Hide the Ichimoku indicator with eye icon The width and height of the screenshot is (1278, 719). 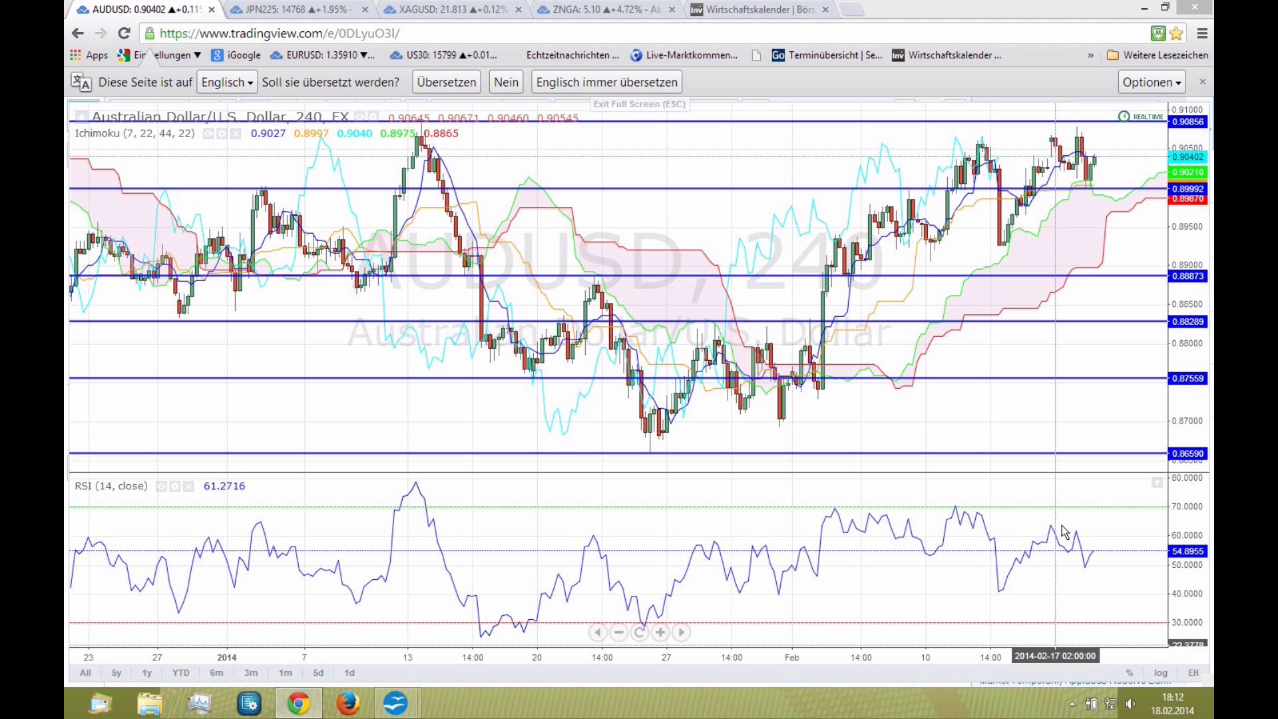(x=208, y=134)
